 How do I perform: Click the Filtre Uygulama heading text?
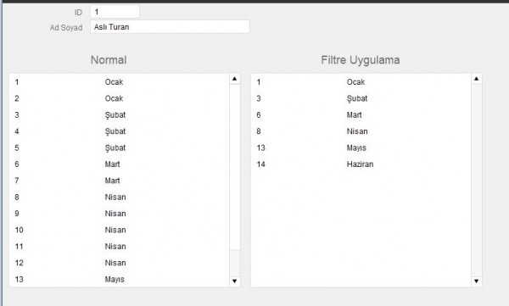pyautogui.click(x=361, y=60)
